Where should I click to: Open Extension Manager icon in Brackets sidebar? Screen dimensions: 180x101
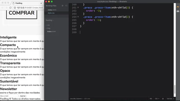pos(178,11)
